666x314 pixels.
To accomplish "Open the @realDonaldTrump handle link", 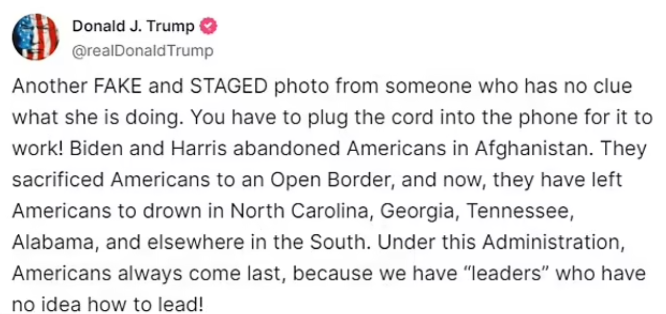I will point(142,51).
